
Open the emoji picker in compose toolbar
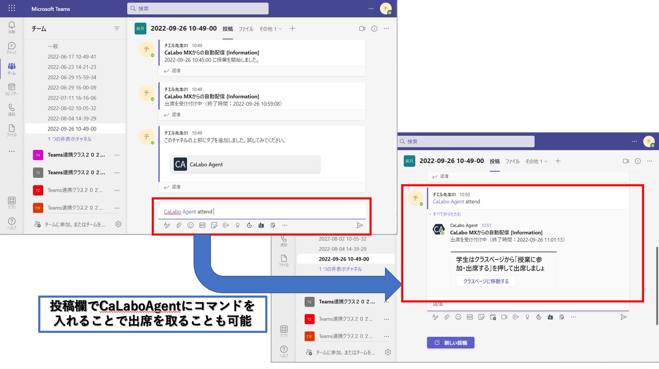[191, 225]
